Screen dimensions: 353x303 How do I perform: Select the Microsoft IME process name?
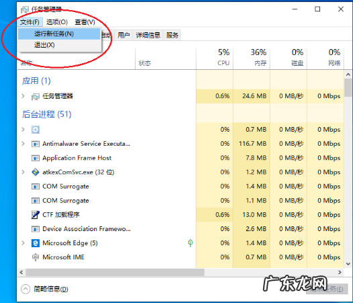63,257
